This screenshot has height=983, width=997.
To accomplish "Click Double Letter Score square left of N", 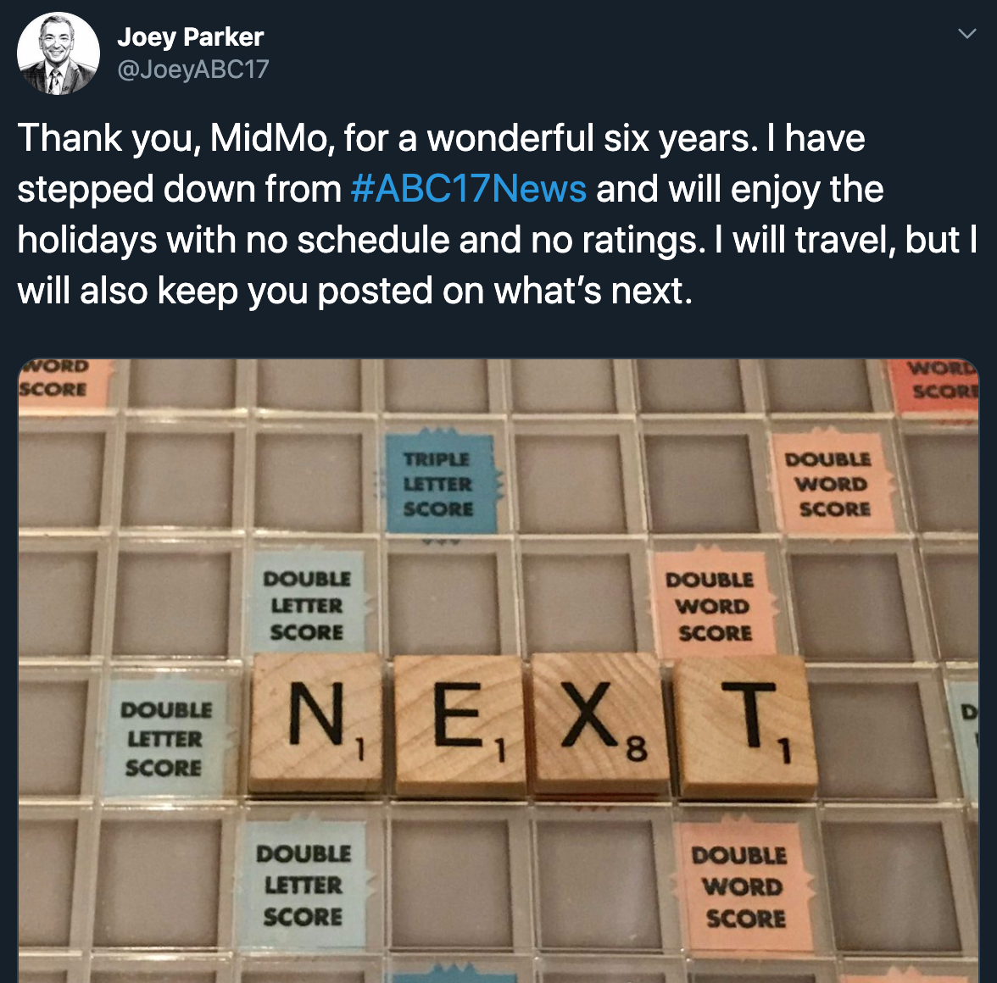I will click(165, 738).
